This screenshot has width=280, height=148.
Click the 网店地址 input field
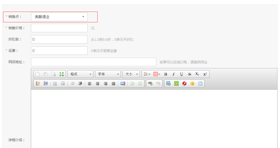pyautogui.click(x=94, y=62)
